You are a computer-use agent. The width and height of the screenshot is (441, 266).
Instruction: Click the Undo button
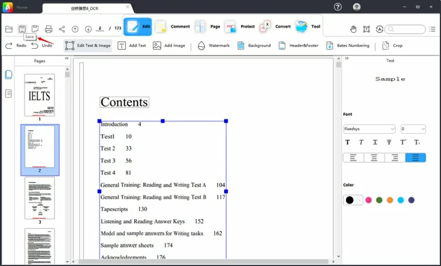pos(41,46)
